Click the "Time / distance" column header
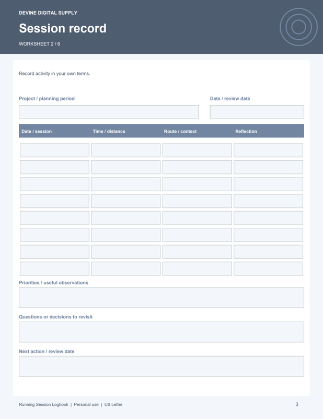The image size is (323, 419). [x=109, y=131]
